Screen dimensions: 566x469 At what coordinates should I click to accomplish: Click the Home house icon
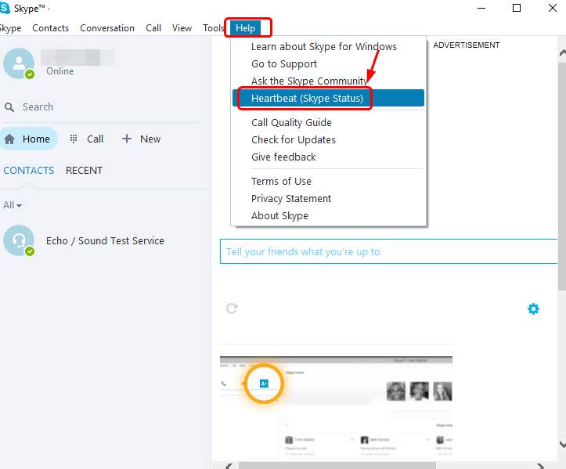pos(9,139)
